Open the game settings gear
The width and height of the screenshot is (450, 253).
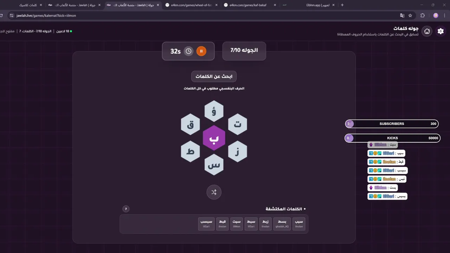coord(441,31)
